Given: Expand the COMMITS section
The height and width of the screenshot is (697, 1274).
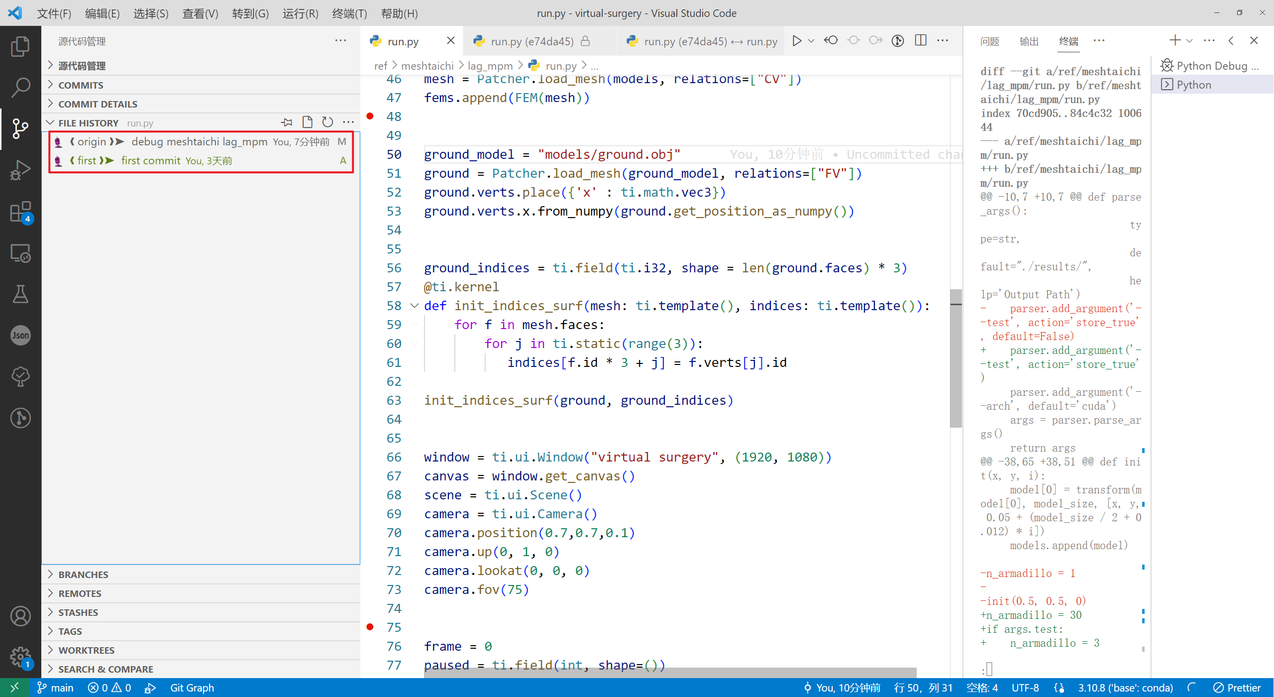Looking at the screenshot, I should coord(81,85).
